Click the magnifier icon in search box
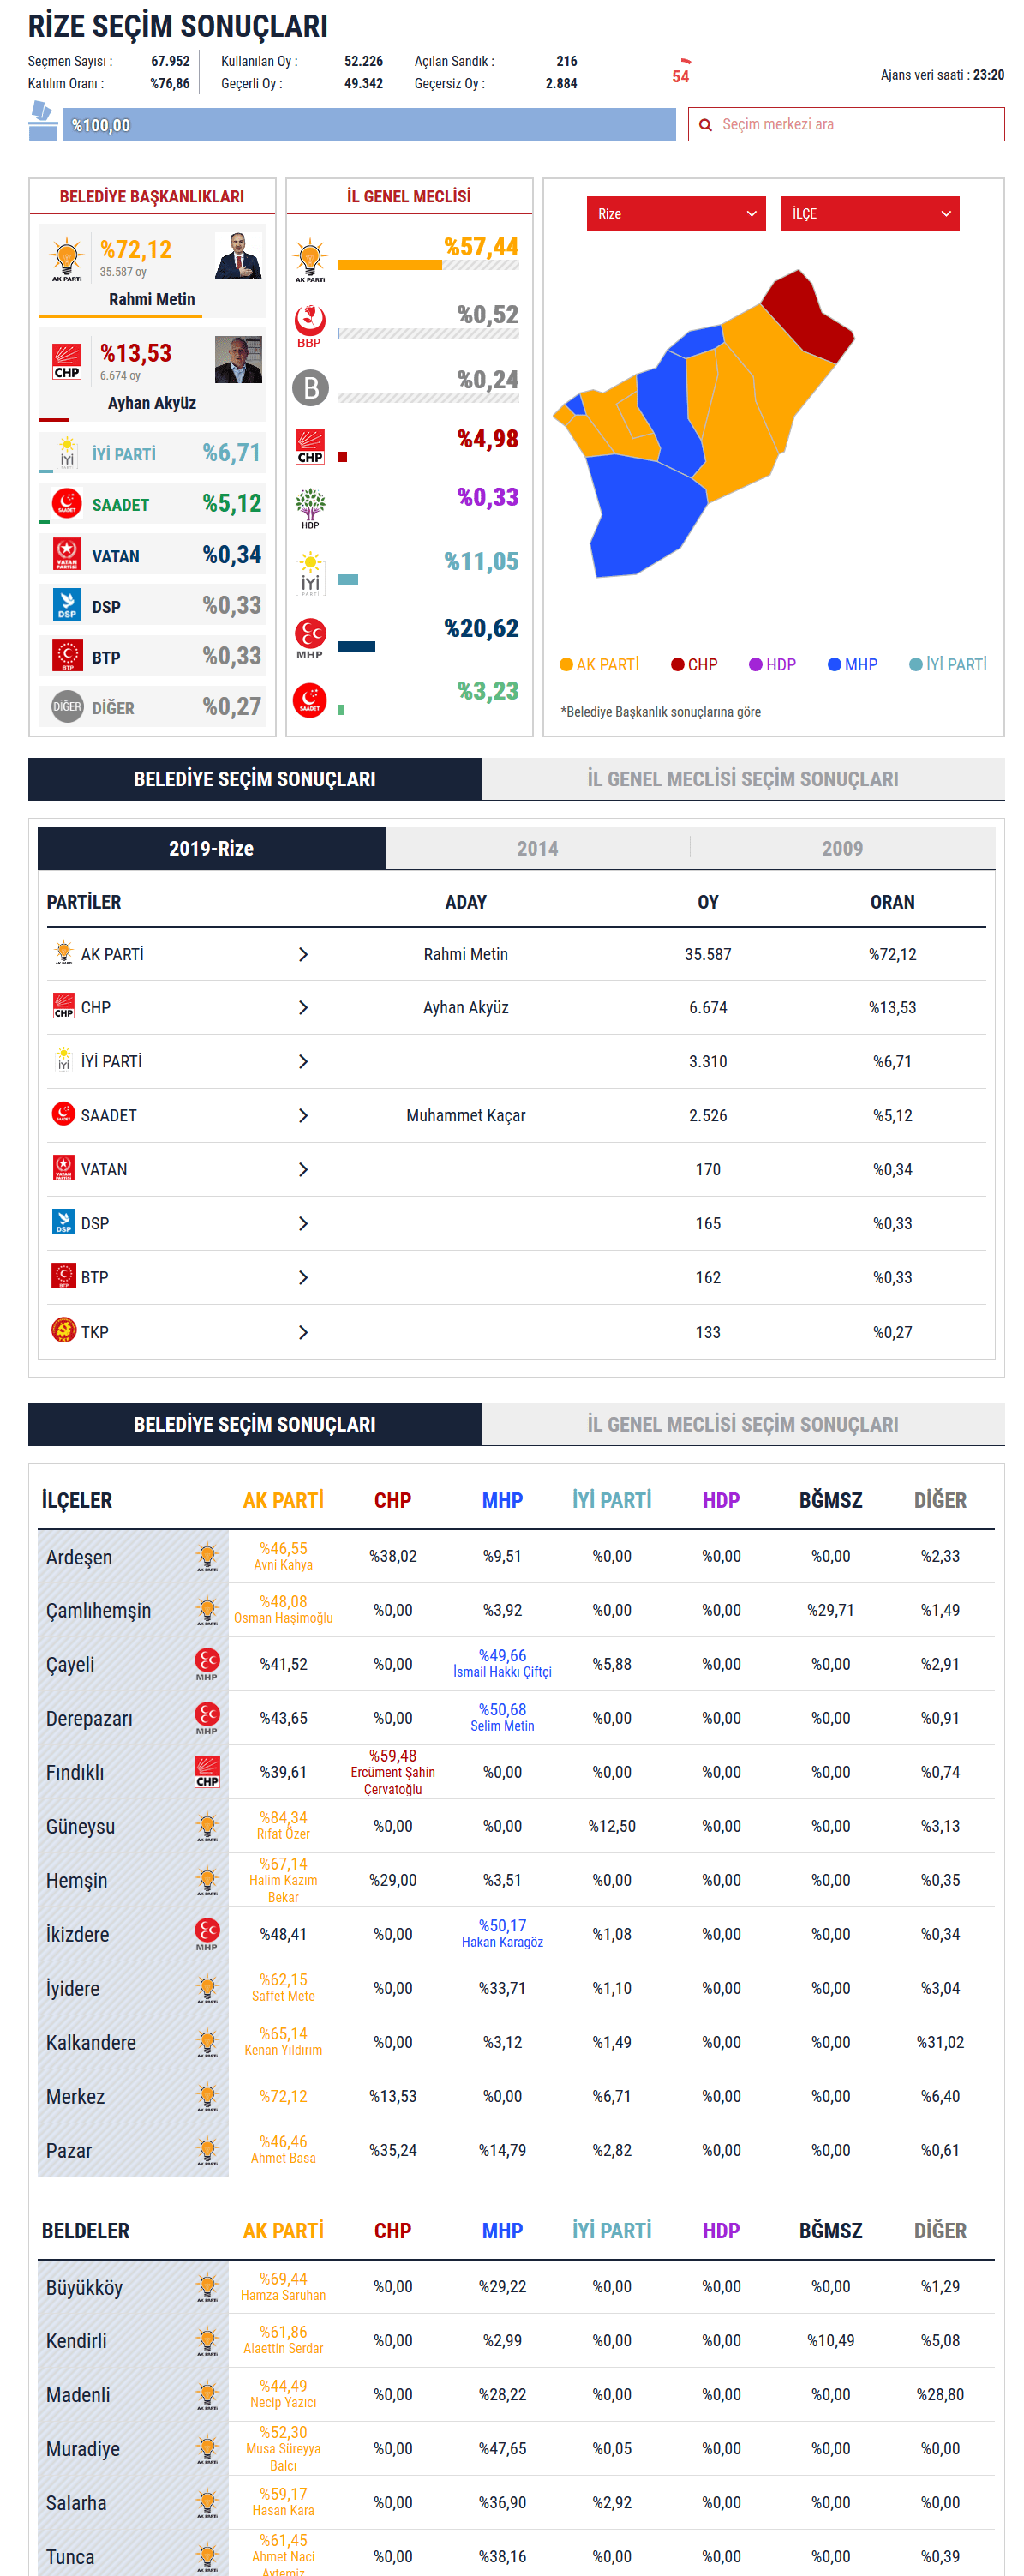 pos(705,125)
